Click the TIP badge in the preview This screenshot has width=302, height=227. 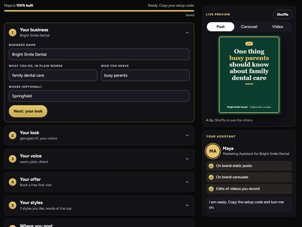[249, 44]
